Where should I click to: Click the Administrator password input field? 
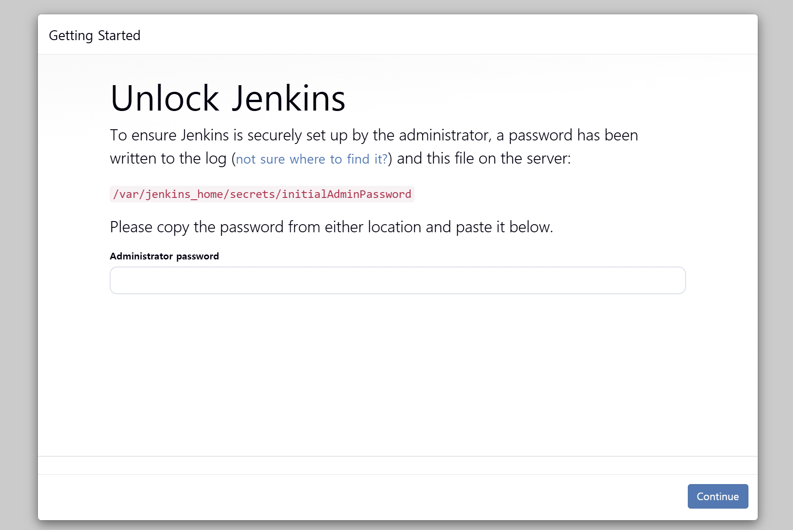pyautogui.click(x=398, y=280)
